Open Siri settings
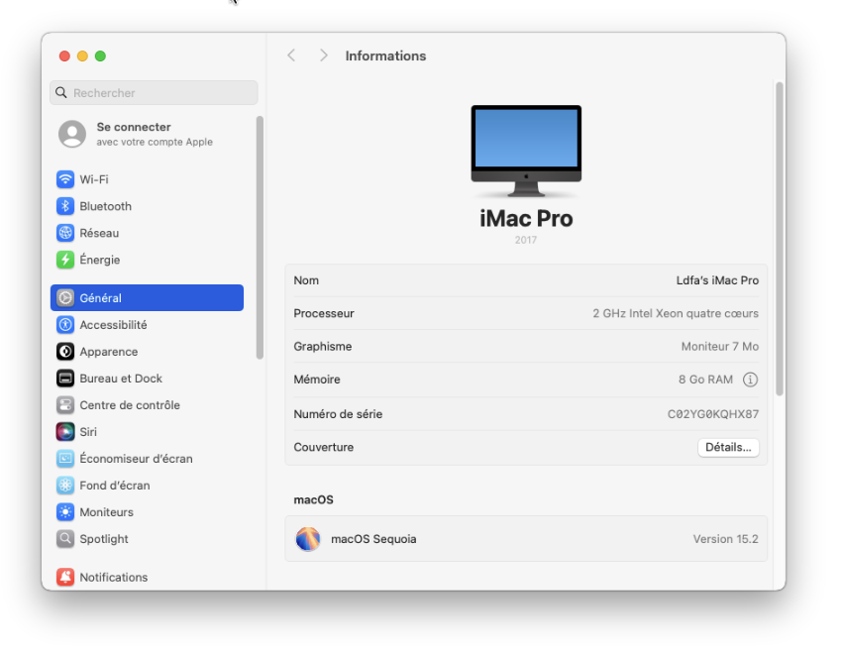The width and height of the screenshot is (842, 653). click(147, 432)
